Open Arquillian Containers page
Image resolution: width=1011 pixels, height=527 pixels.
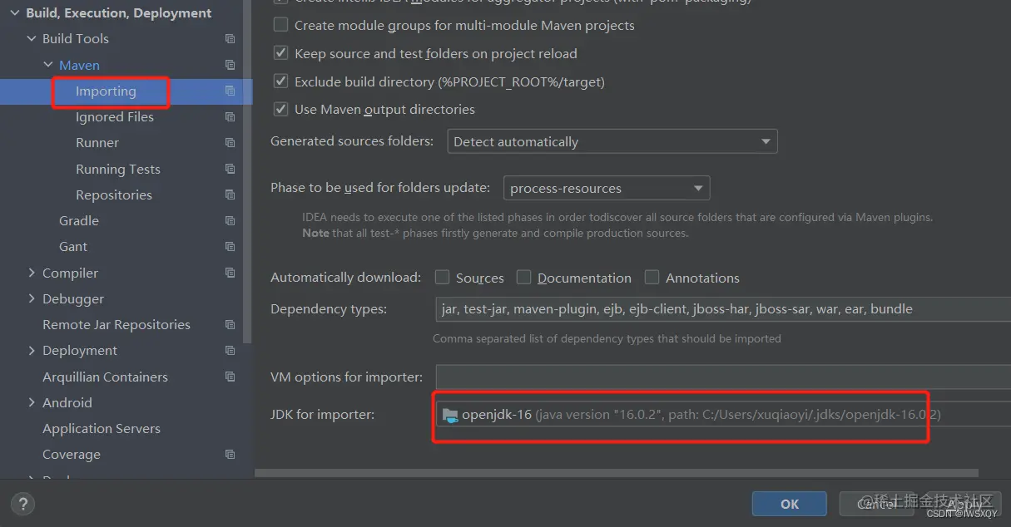pyautogui.click(x=106, y=377)
